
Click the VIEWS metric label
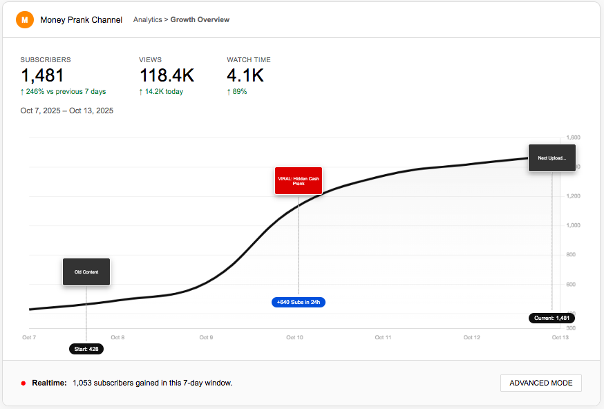click(150, 59)
